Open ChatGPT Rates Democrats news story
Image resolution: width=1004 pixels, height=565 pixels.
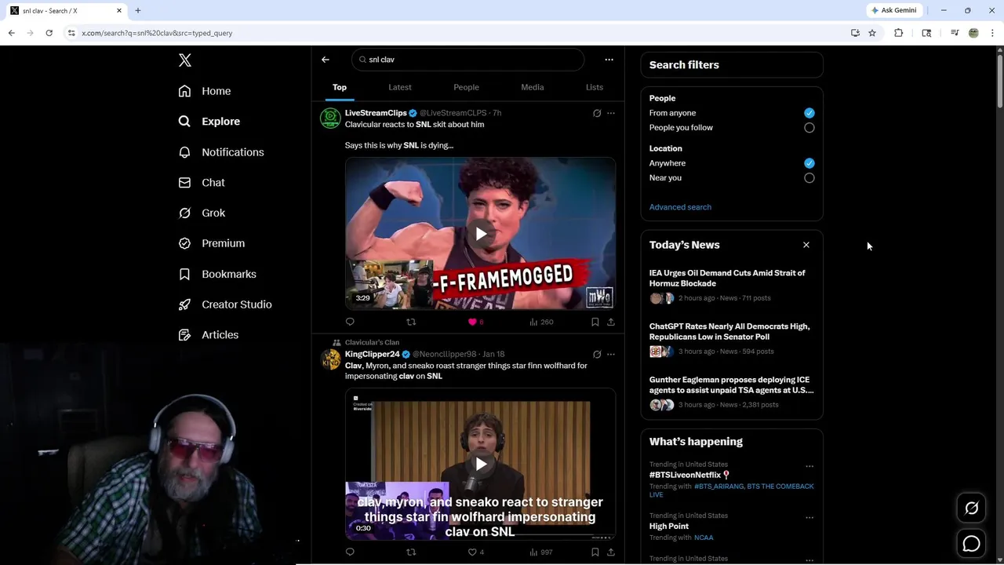pos(732,339)
